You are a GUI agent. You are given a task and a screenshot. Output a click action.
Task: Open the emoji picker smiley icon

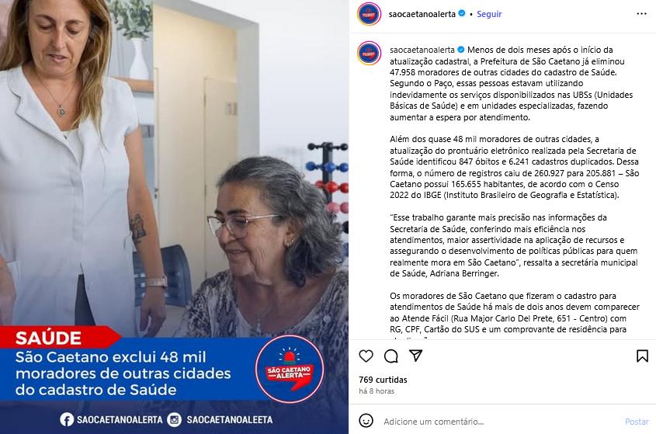tap(366, 421)
